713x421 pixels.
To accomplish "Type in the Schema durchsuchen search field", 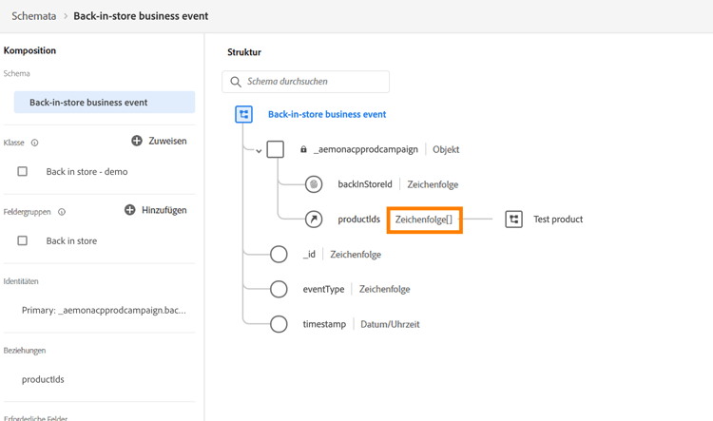I will [x=314, y=82].
